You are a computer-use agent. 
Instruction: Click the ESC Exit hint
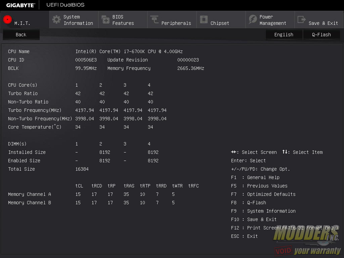coord(245,236)
